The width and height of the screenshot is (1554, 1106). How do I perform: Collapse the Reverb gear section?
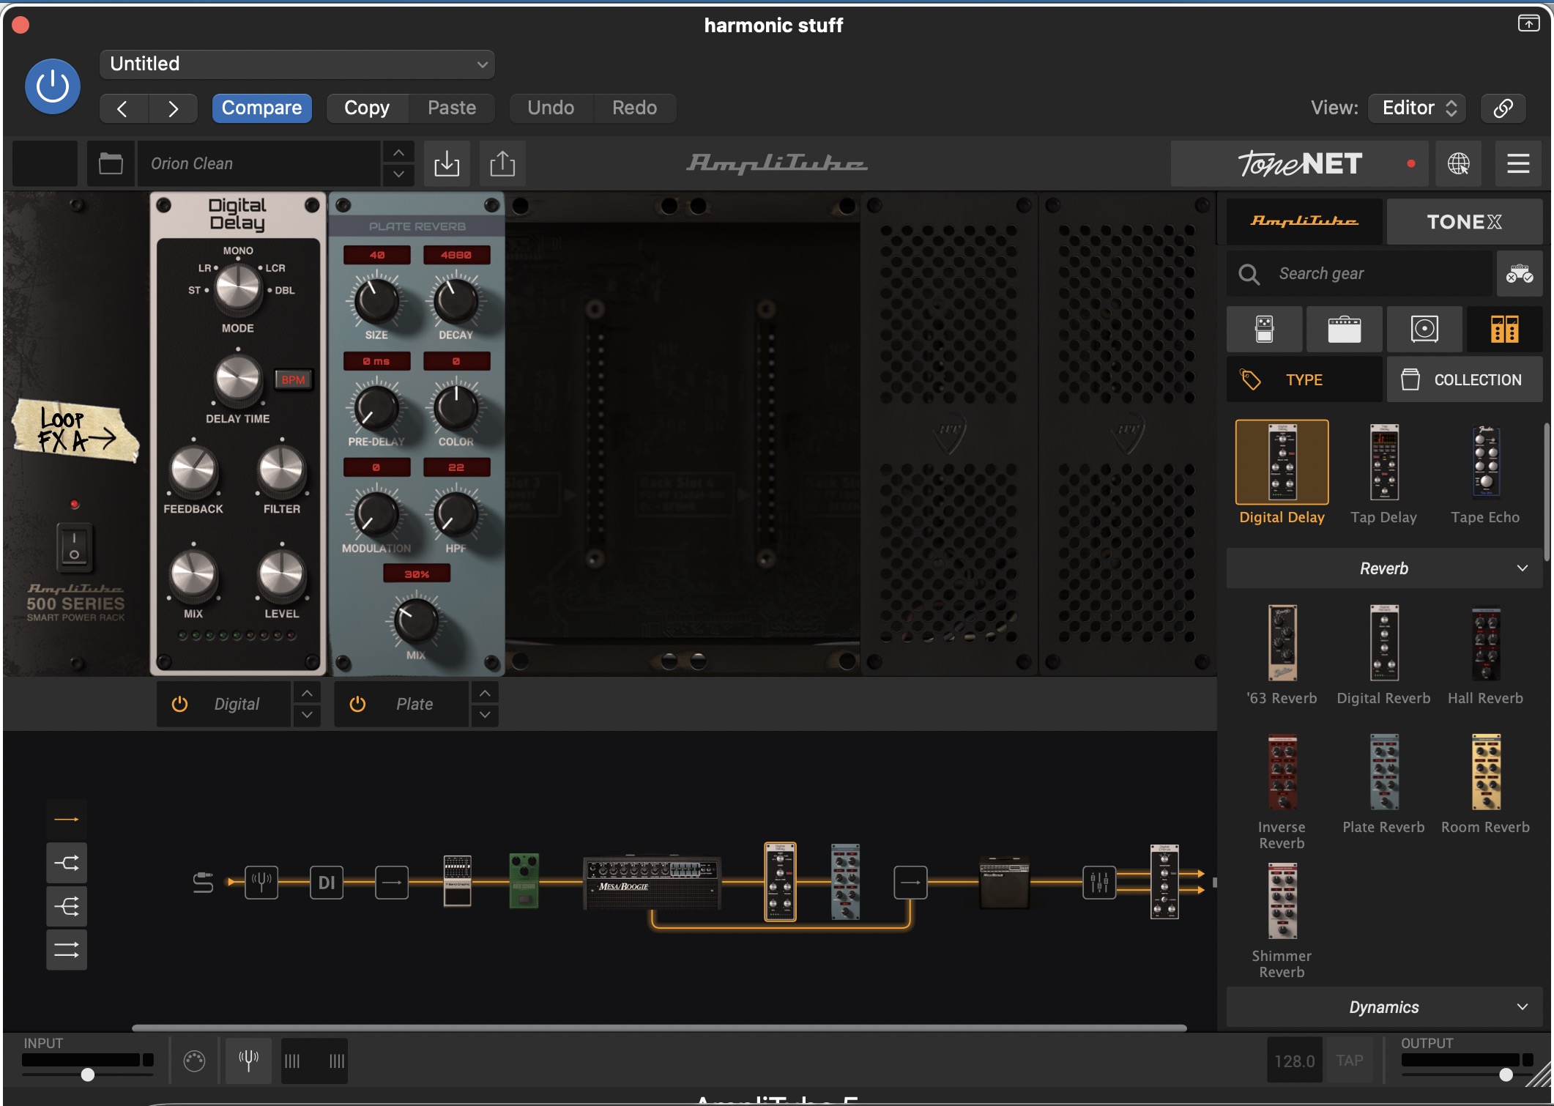coord(1384,568)
